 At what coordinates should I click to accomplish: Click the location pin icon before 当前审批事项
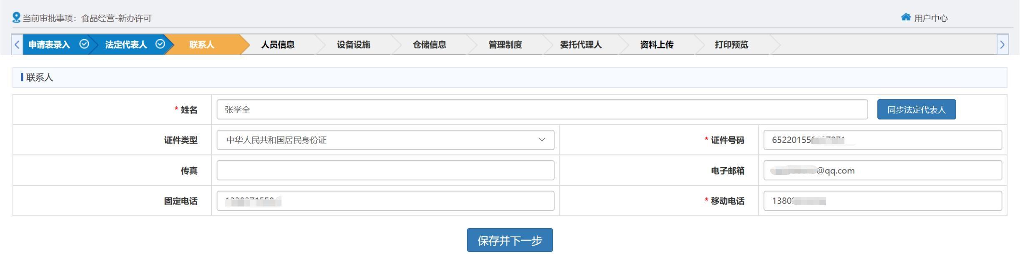point(16,18)
